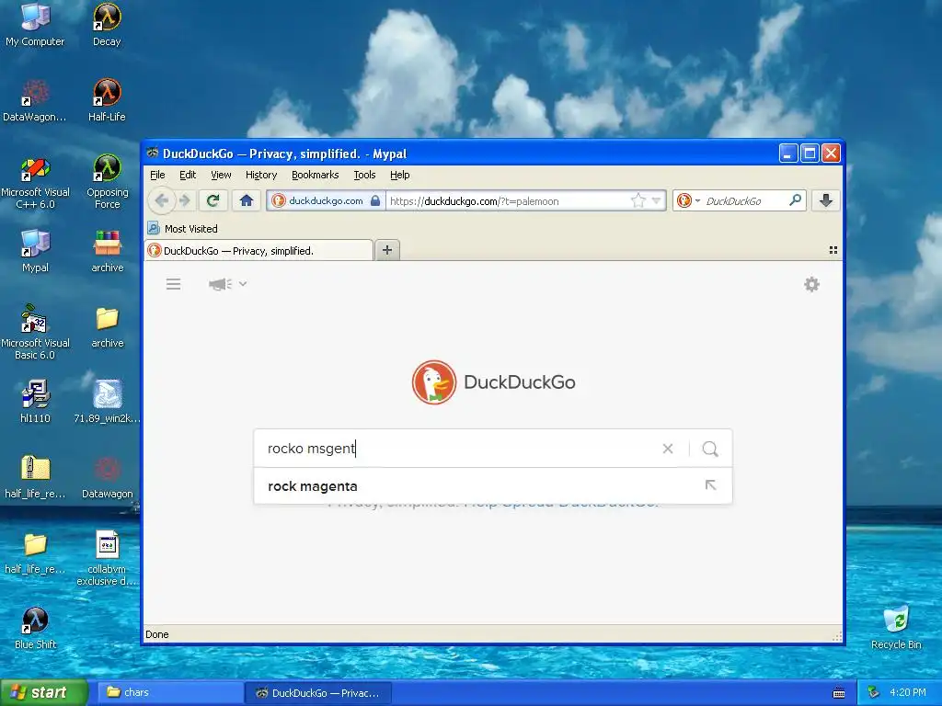
Task: Reload the current page
Action: click(x=213, y=200)
